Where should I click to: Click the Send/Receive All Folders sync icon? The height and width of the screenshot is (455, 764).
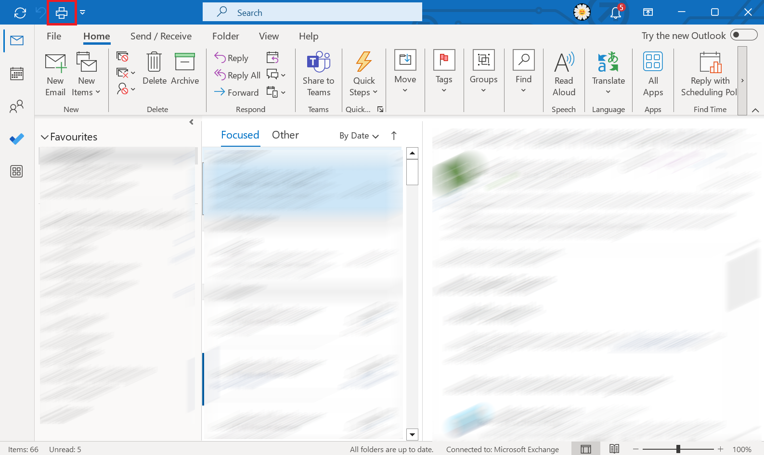20,13
